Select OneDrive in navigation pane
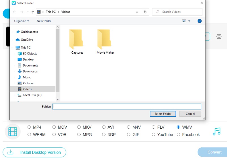Image resolution: width=227 pixels, height=158 pixels. [x=24, y=40]
